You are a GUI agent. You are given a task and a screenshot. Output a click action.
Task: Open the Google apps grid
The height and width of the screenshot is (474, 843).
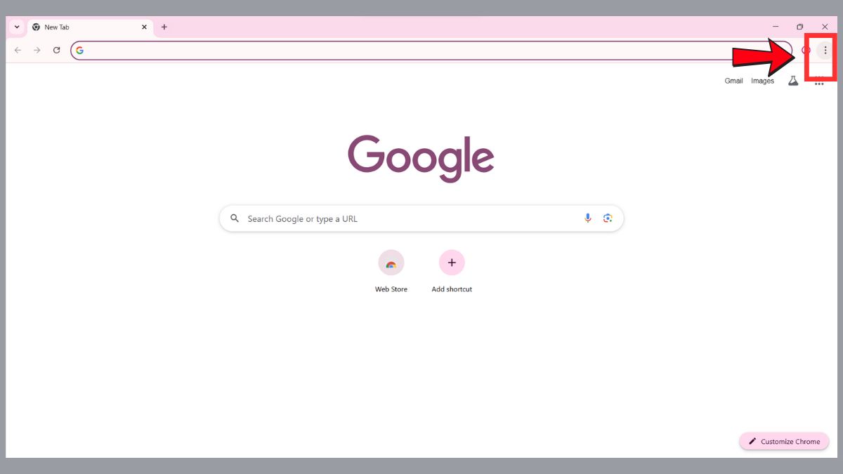click(x=819, y=81)
